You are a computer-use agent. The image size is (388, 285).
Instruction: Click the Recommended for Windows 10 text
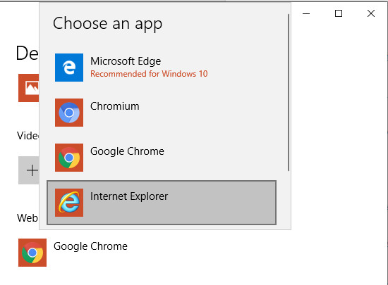tap(149, 74)
